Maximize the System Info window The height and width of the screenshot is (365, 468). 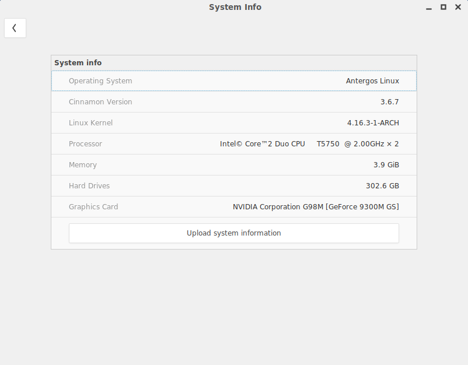[x=443, y=7]
